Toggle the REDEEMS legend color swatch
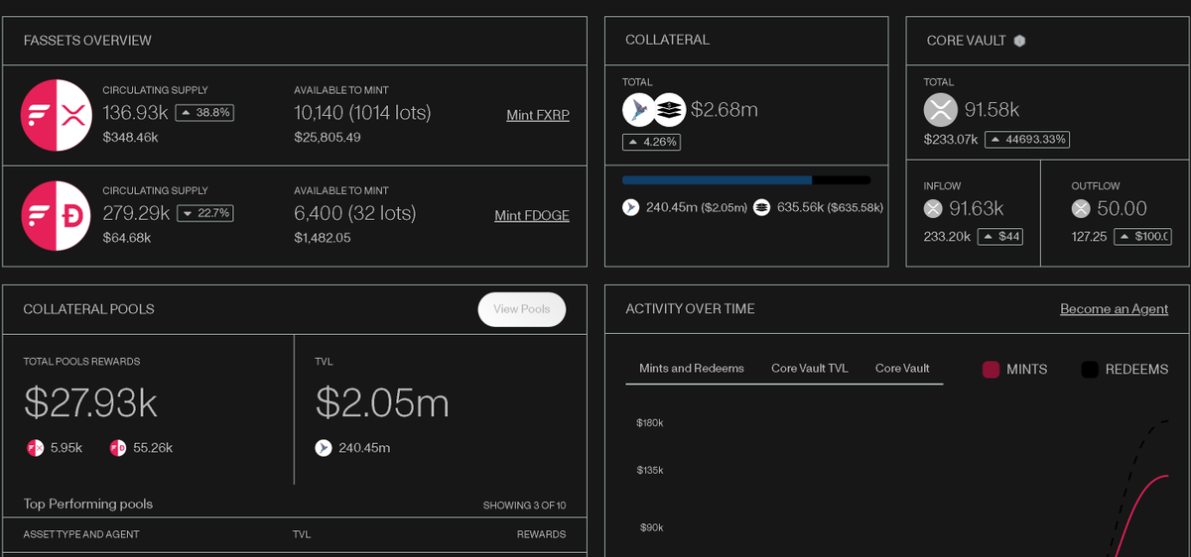This screenshot has height=557, width=1191. 1090,370
